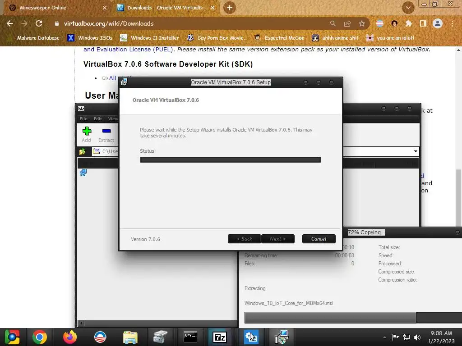Click the 7-Zip horizontal scrollbar left arrow
Viewport: 462px width, 346px height.
[x=81, y=323]
